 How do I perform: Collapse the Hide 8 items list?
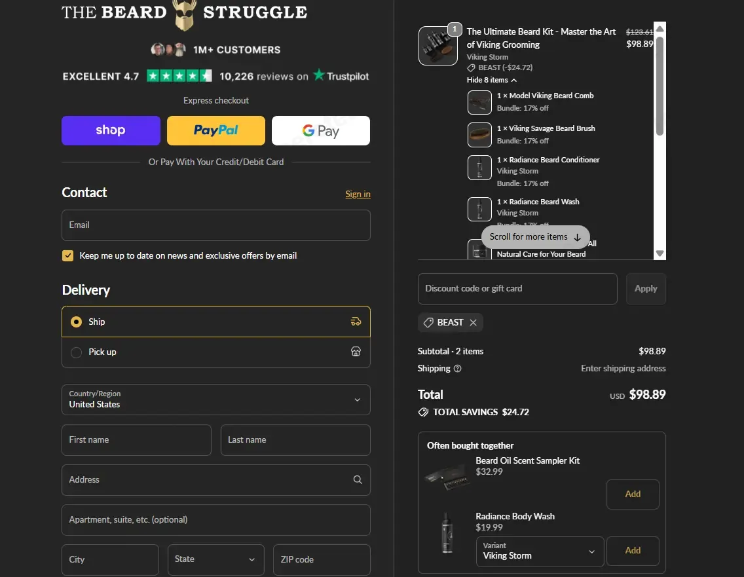coord(492,80)
